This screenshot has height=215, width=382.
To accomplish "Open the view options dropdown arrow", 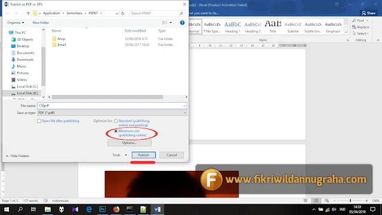I will [x=171, y=23].
